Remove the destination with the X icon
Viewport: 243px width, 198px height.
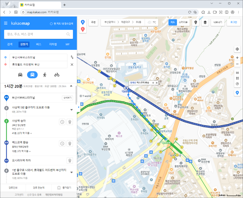[x=72, y=65]
